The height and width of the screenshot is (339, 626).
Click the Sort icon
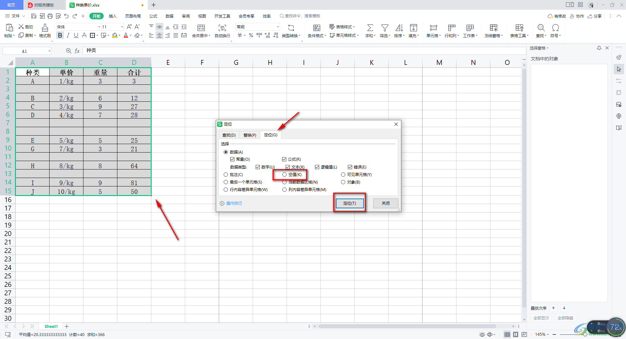pos(399,28)
